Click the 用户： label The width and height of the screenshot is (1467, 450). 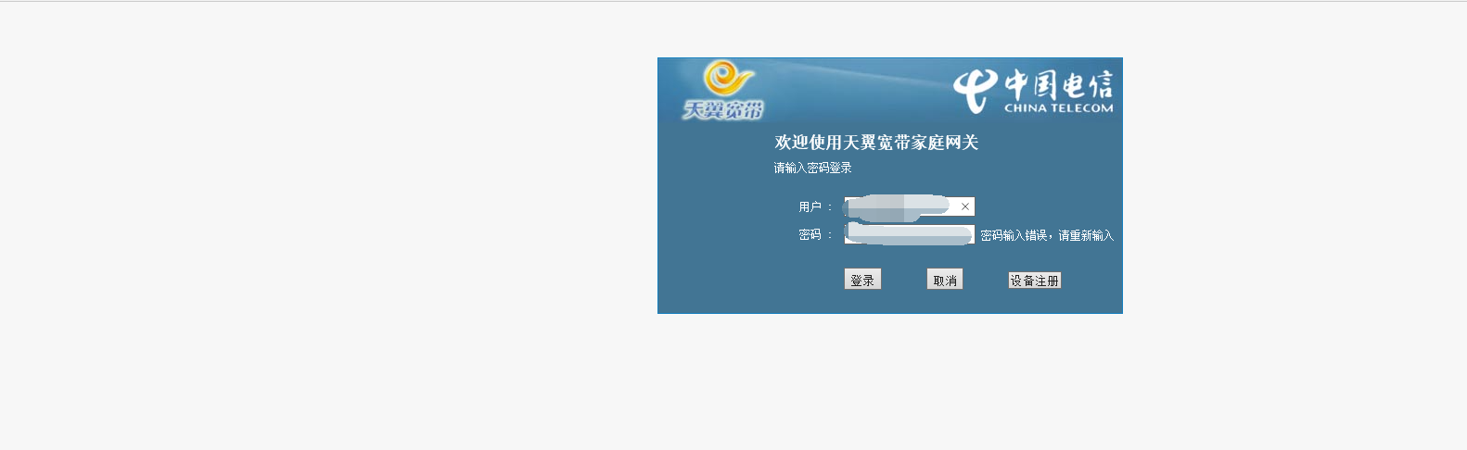816,206
